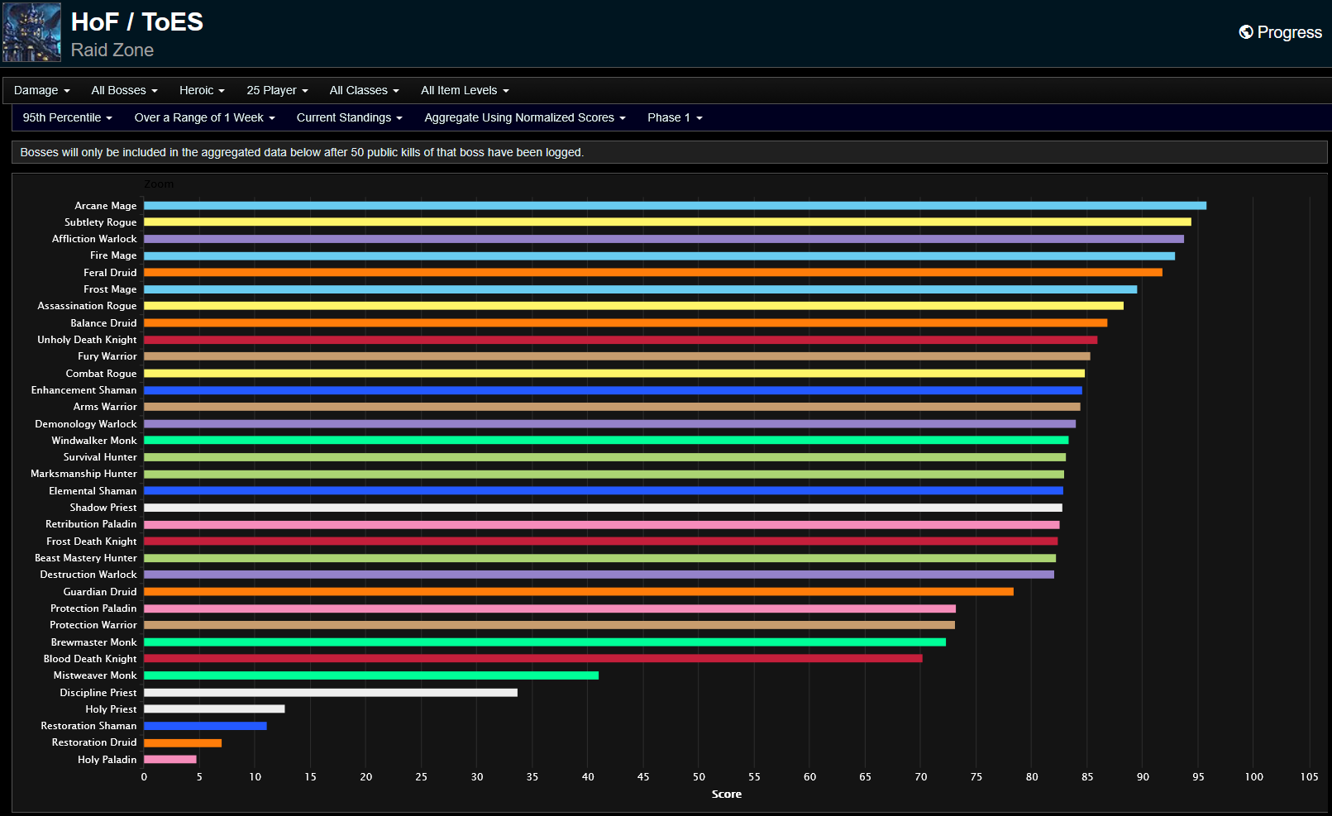Open the Aggregate Using Normalized Scores dropdown

click(x=524, y=117)
